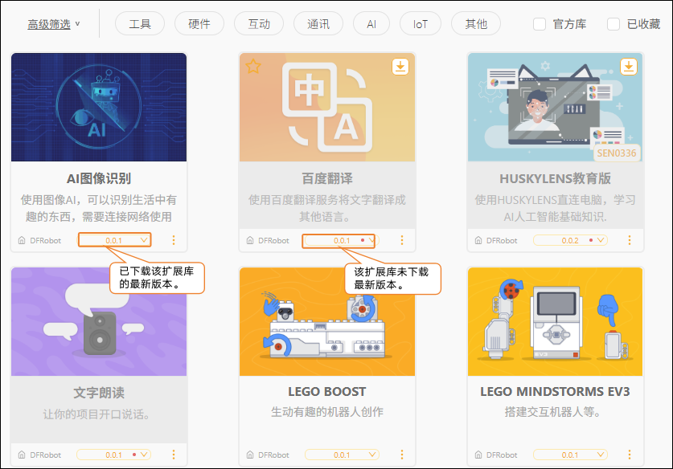Filter extensions by IoT category
The width and height of the screenshot is (673, 469).
pyautogui.click(x=421, y=24)
